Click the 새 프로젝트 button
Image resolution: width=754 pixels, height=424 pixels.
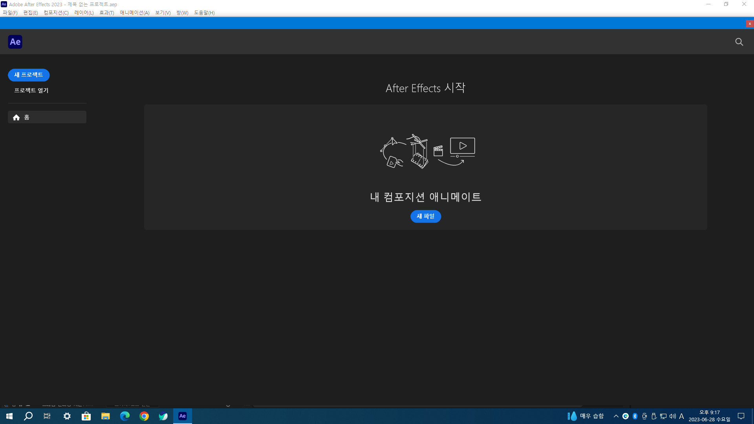click(29, 75)
